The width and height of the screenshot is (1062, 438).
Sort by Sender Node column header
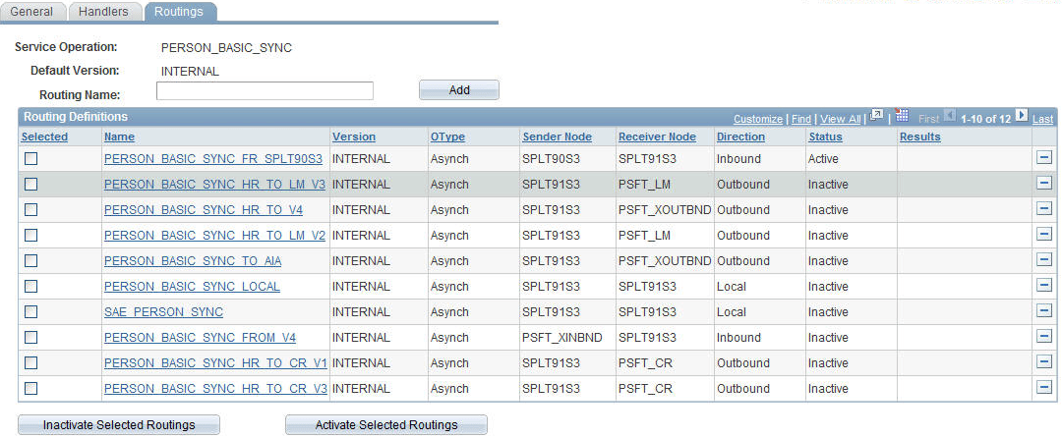click(x=557, y=137)
